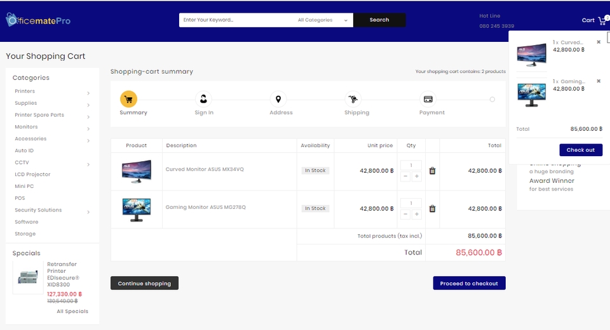This screenshot has width=610, height=330.
Task: Increase quantity of Curved Monitor ASUS MX34VQ
Action: 417,176
